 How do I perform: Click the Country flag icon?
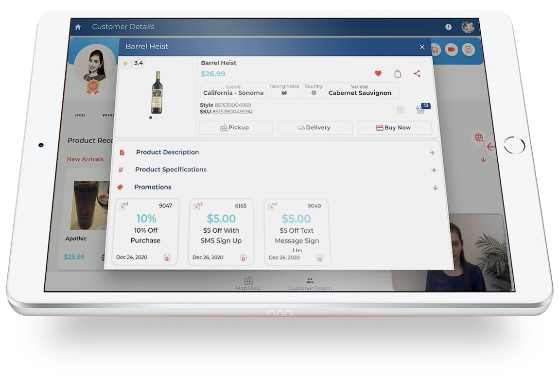pos(314,93)
